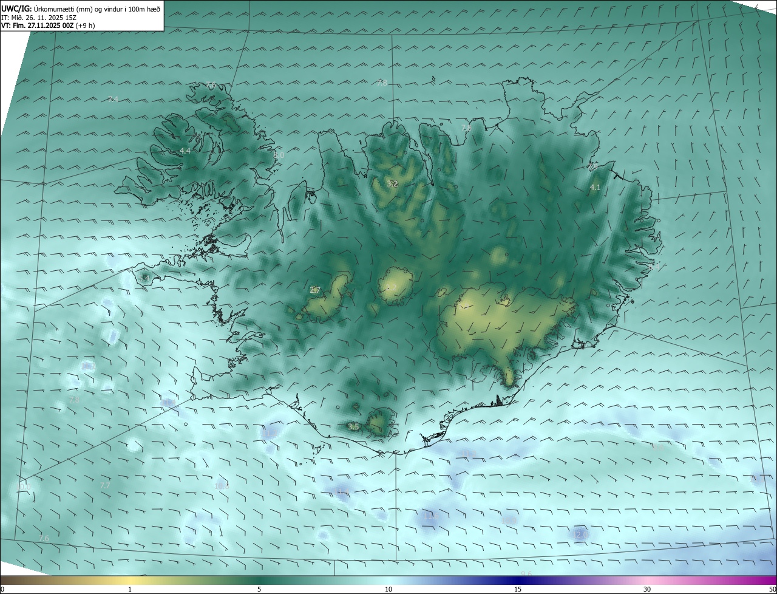
Task: Click the 3.5 value near the south coast
Action: click(x=354, y=427)
